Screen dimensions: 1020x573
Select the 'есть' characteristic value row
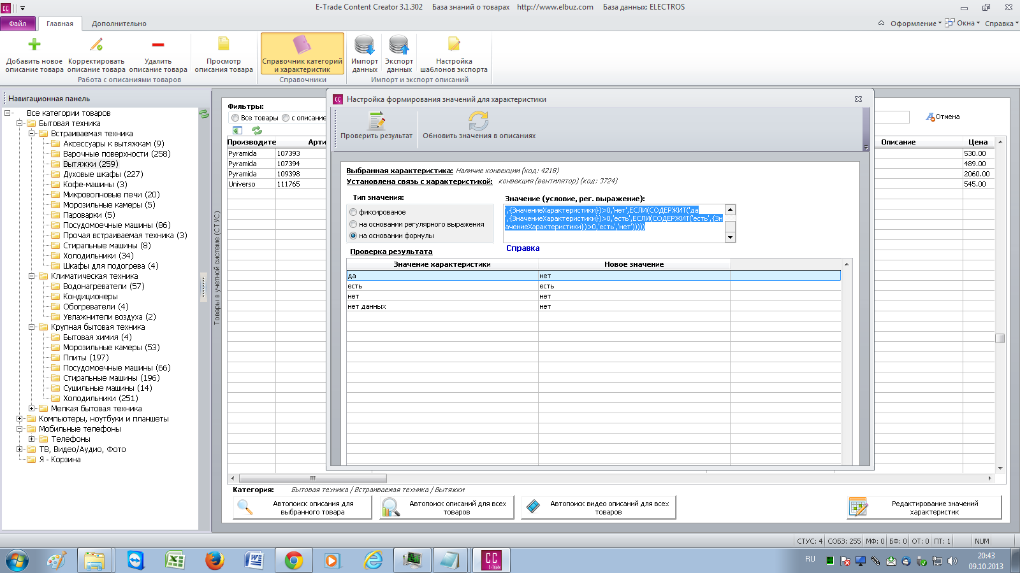coord(593,286)
